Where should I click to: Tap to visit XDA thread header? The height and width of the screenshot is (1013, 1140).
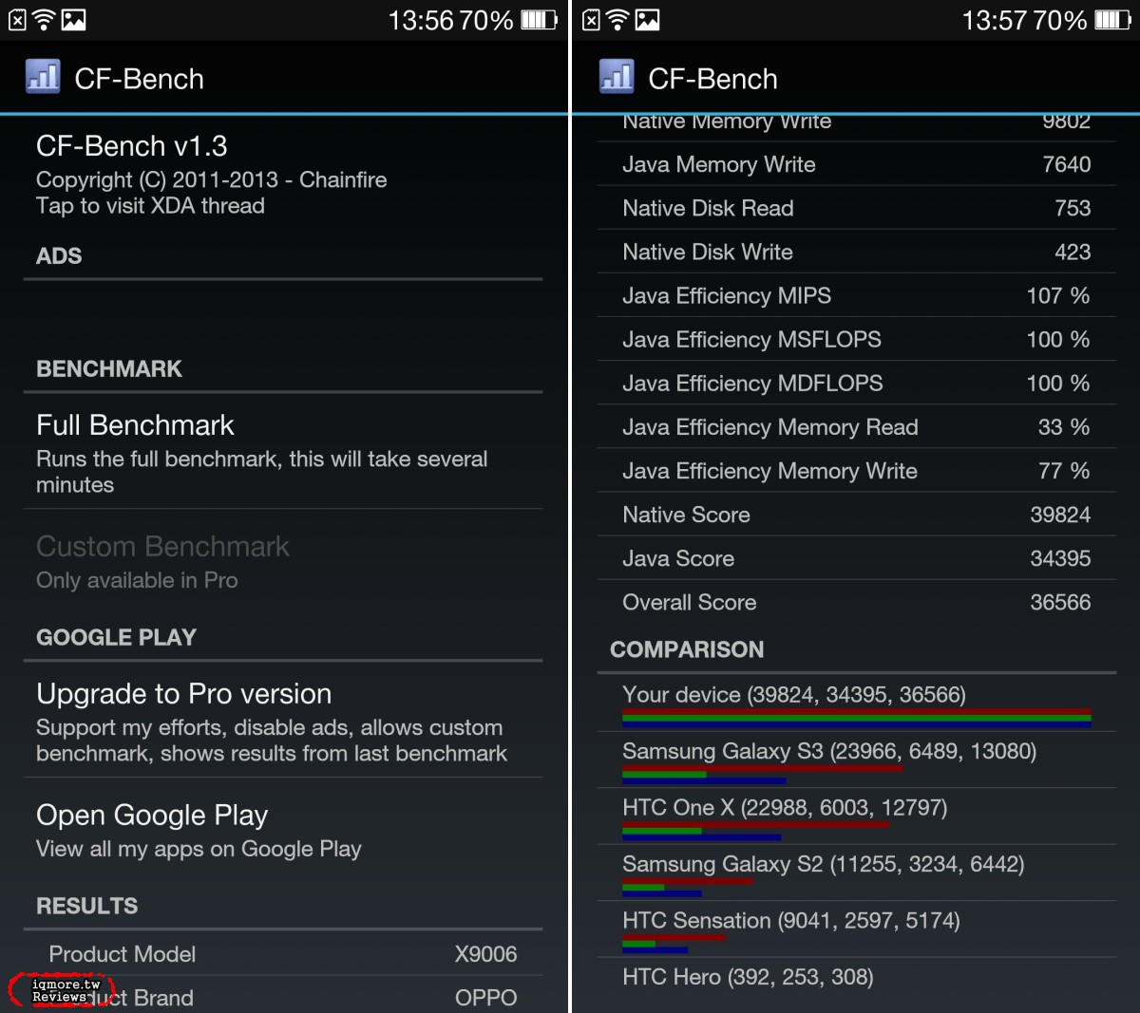pos(283,175)
